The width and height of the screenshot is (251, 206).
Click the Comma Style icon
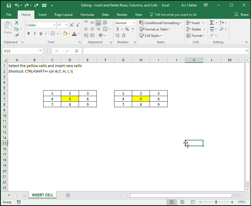(x=133, y=29)
